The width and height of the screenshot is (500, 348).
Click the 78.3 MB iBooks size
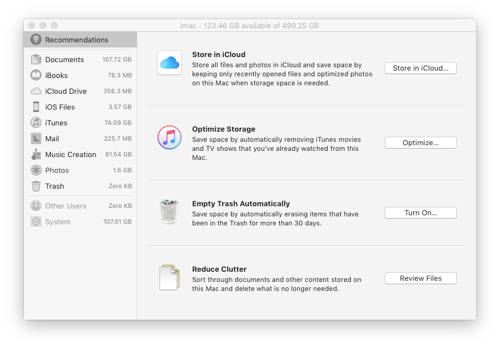120,75
